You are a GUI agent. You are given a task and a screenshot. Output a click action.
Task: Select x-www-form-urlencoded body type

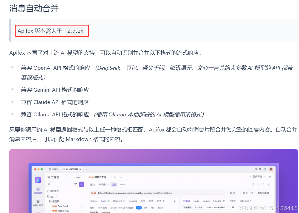point(122,208)
